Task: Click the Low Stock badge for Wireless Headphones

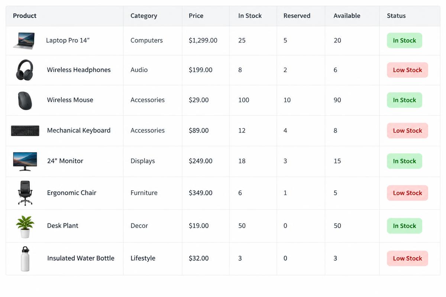Action: click(x=407, y=70)
